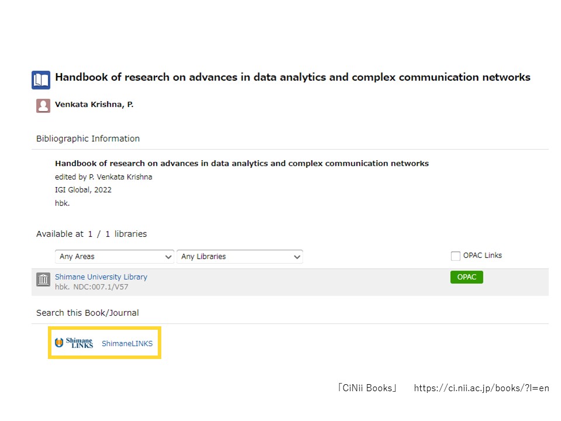Click the IGI Global, 2022 publisher line
Viewport: 561px width, 421px height.
pos(83,190)
